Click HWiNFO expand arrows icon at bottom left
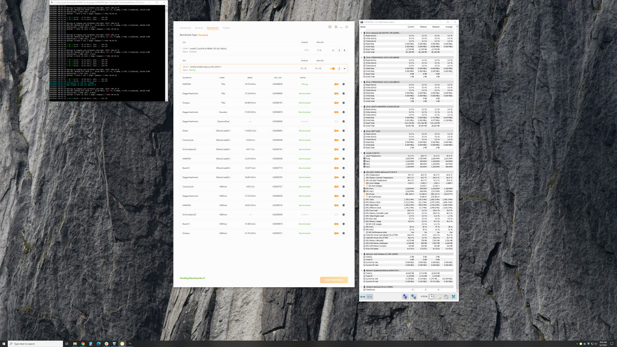This screenshot has height=347, width=617. pyautogui.click(x=363, y=297)
